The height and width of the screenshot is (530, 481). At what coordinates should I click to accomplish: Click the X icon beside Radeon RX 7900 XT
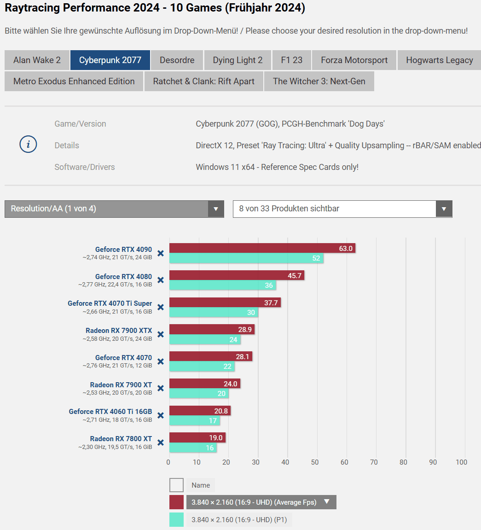(x=161, y=388)
